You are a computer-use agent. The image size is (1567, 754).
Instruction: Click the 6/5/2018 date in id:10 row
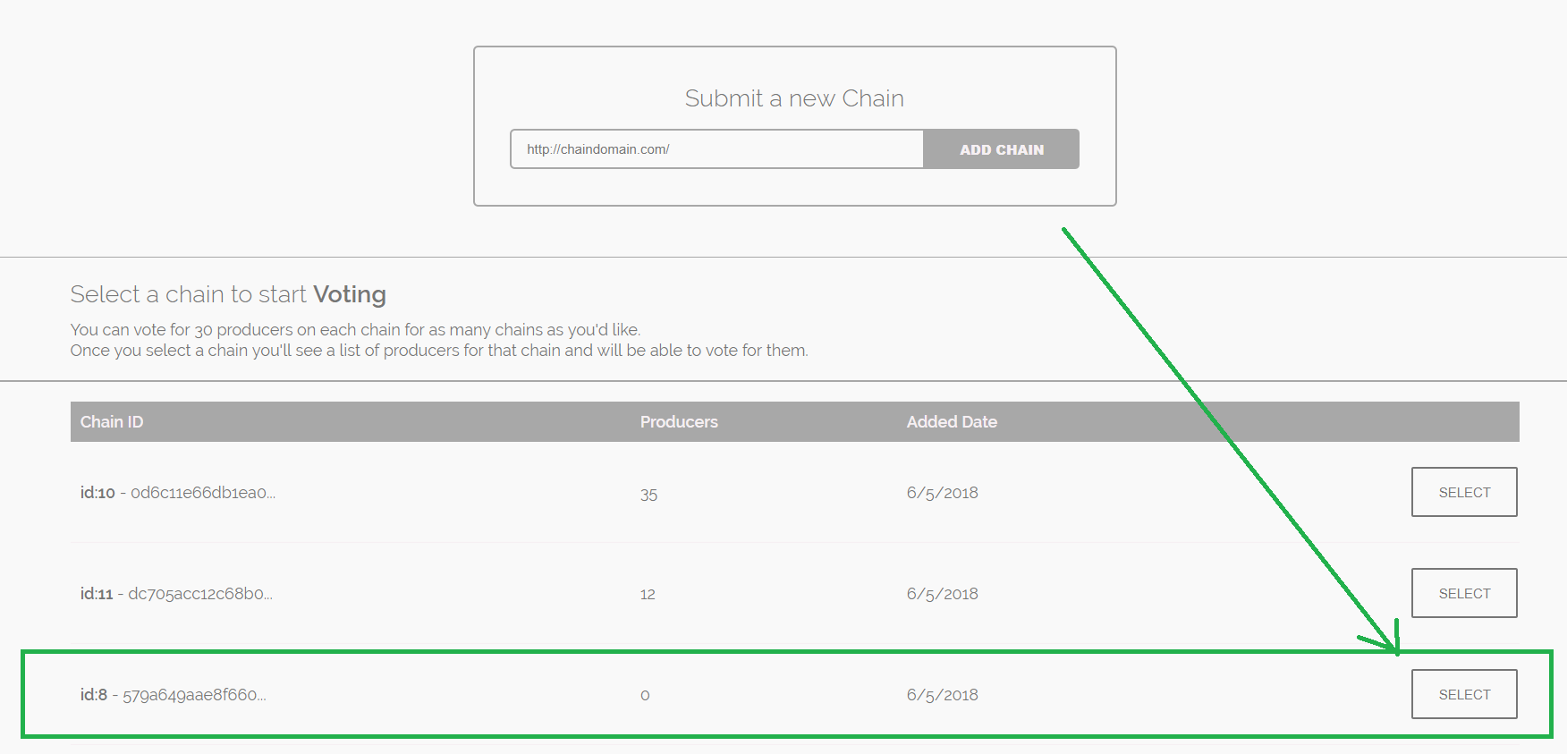pos(942,493)
